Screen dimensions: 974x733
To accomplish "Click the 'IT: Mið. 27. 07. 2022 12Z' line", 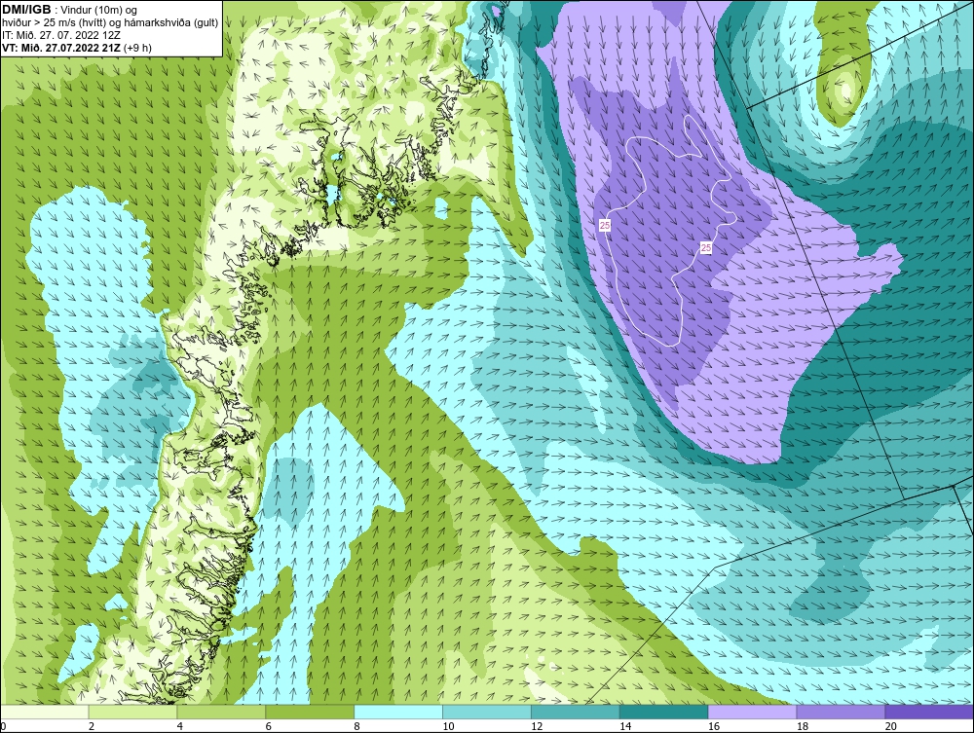I will pyautogui.click(x=60, y=35).
